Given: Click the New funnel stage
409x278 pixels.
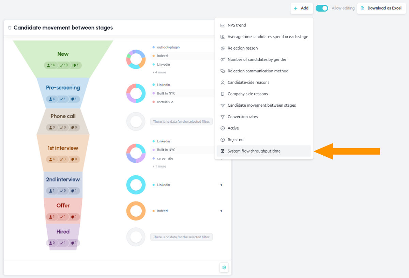Looking at the screenshot, I should coord(63,59).
